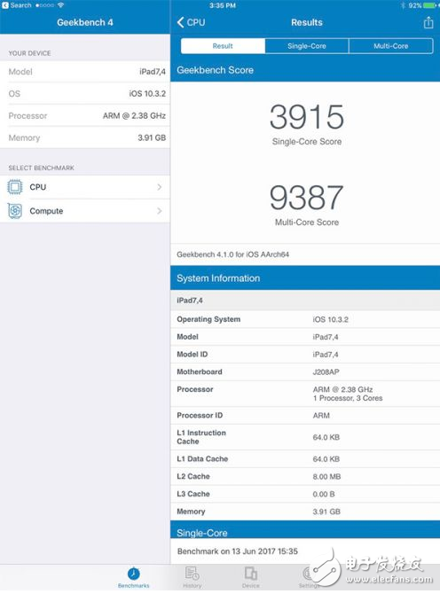Tap the battery indicator in status bar
440x594 pixels.
point(430,5)
